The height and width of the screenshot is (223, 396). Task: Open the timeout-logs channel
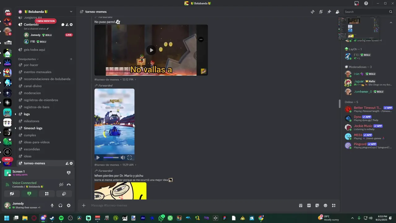pyautogui.click(x=45, y=128)
